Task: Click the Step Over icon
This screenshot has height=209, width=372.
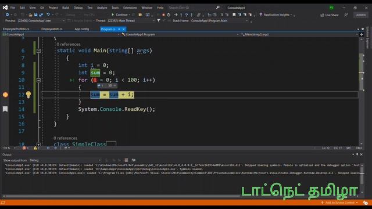Action: coord(187,15)
